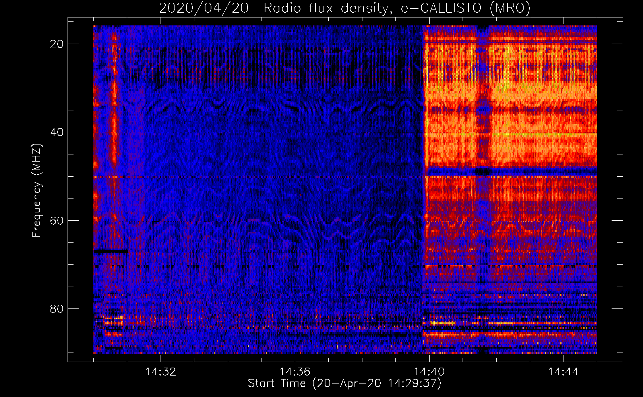This screenshot has width=643, height=397.
Task: Click the time tick label "14:32"
Action: click(161, 372)
